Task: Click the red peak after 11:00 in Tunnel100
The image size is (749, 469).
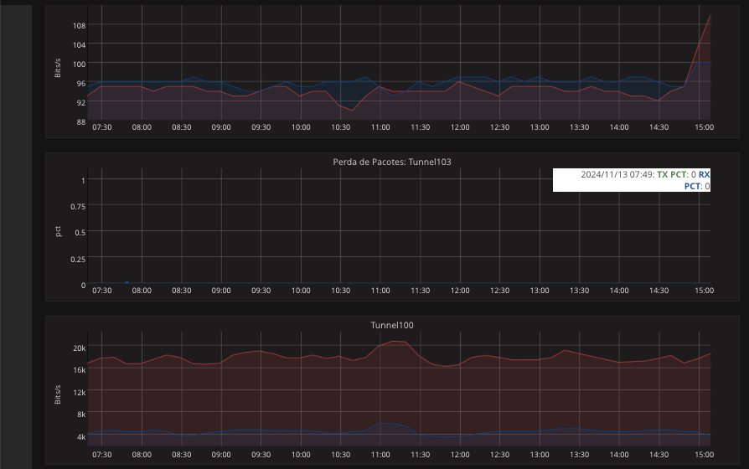Action: click(396, 342)
